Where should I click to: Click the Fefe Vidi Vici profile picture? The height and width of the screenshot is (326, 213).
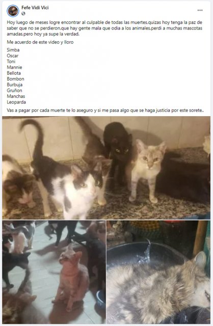coord(13,11)
